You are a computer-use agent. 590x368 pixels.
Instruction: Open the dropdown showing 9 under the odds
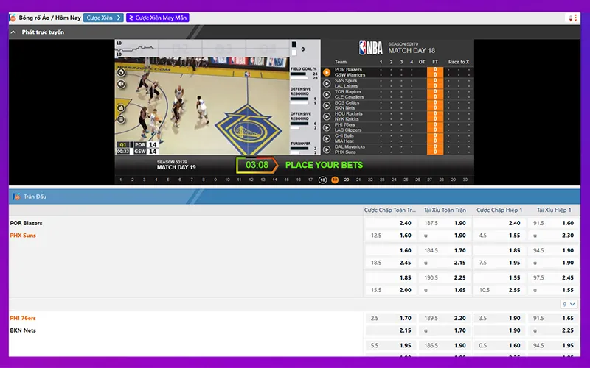569,304
